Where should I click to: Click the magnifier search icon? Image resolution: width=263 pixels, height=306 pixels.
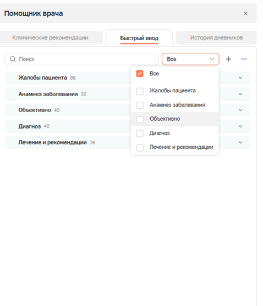coord(13,59)
